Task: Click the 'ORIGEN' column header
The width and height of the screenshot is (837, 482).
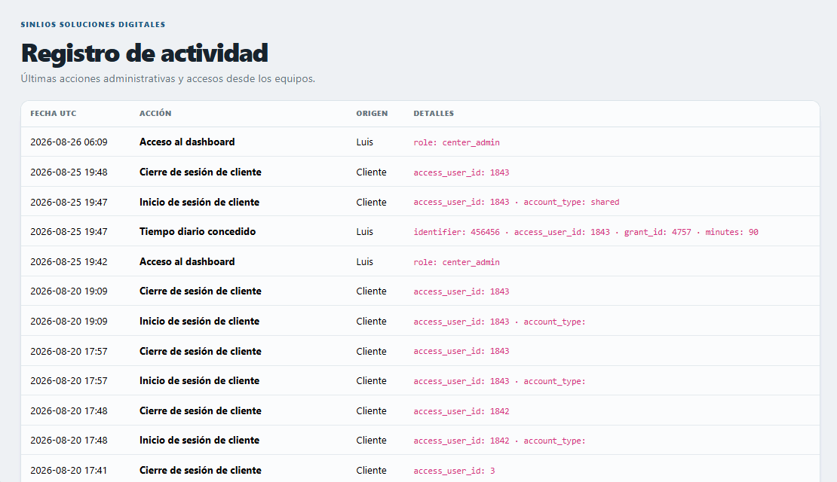Action: [x=372, y=114]
